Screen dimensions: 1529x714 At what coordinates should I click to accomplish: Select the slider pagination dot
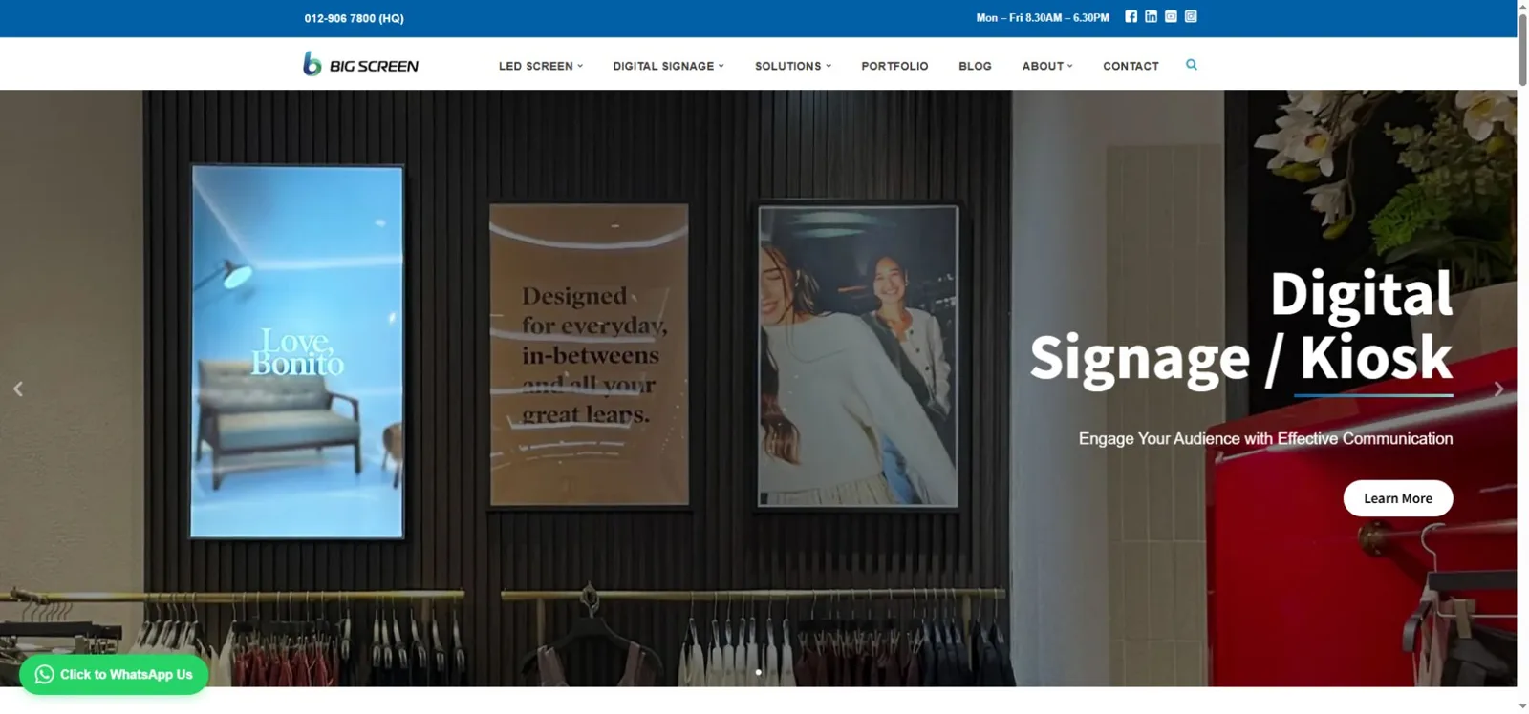point(759,672)
